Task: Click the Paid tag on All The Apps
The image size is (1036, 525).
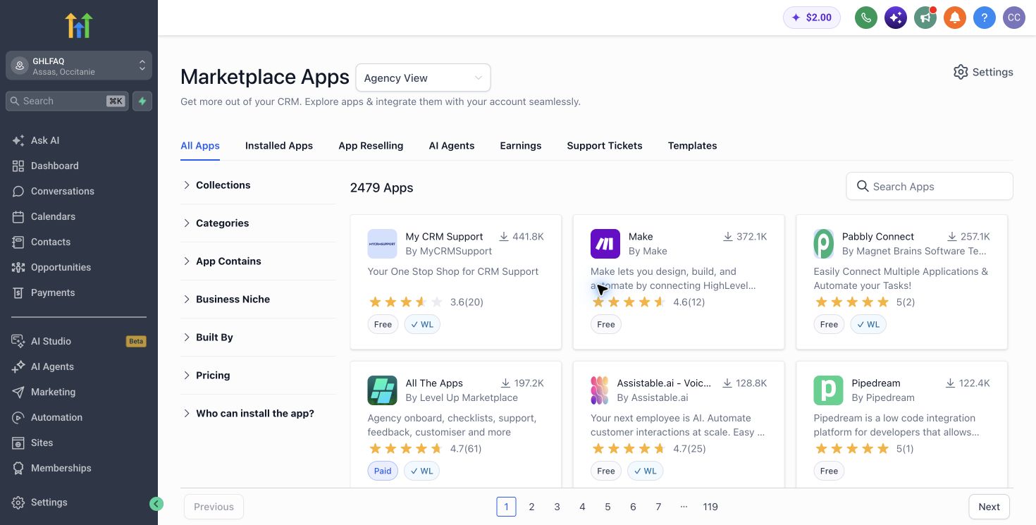Action: point(383,471)
